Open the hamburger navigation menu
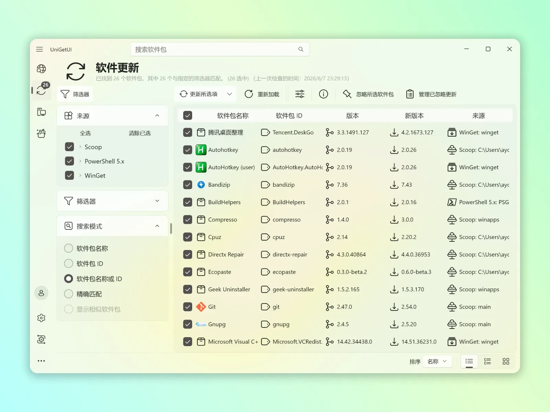 click(x=40, y=49)
